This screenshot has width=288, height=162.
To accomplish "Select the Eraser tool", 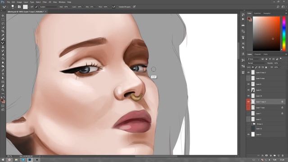I will click(x=3, y=55).
